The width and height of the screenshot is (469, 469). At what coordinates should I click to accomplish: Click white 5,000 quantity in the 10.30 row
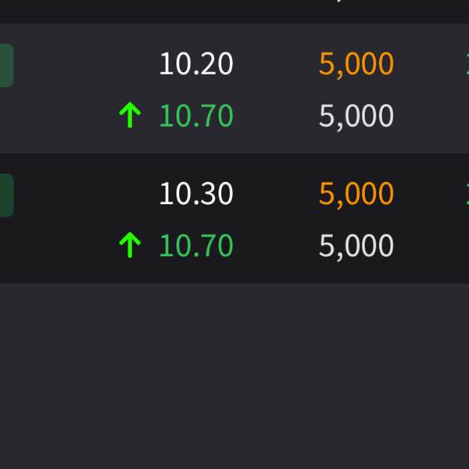(356, 246)
